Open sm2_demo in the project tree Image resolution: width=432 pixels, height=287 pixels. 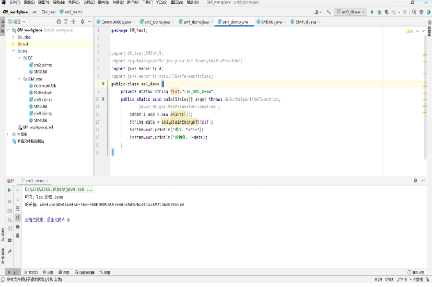pyautogui.click(x=42, y=65)
